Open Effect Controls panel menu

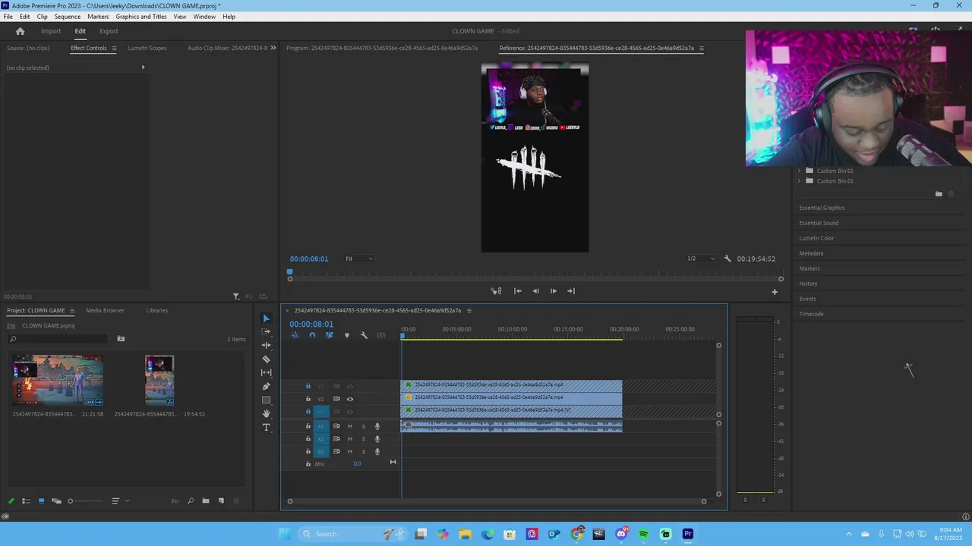click(x=114, y=49)
